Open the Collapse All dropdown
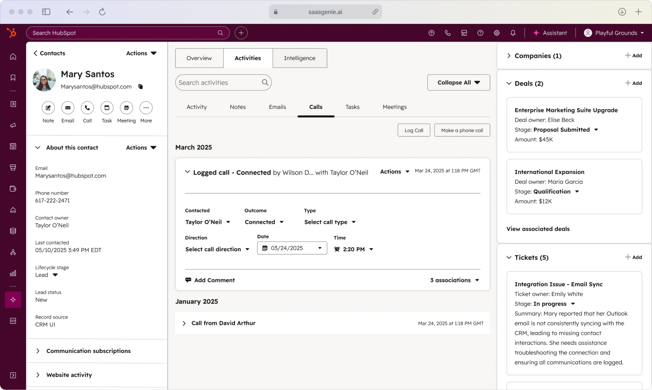This screenshot has width=652, height=390. (x=459, y=82)
